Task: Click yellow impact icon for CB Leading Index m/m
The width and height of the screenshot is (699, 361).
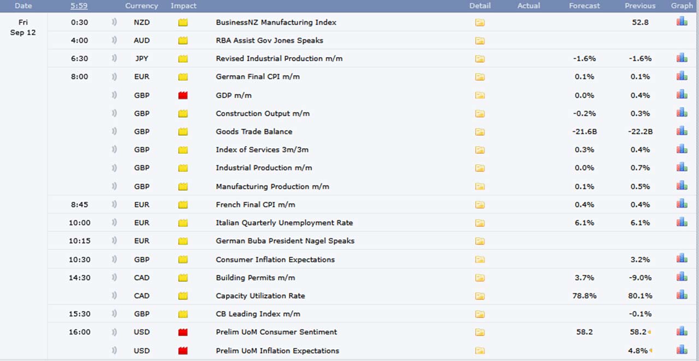Action: coord(183,314)
